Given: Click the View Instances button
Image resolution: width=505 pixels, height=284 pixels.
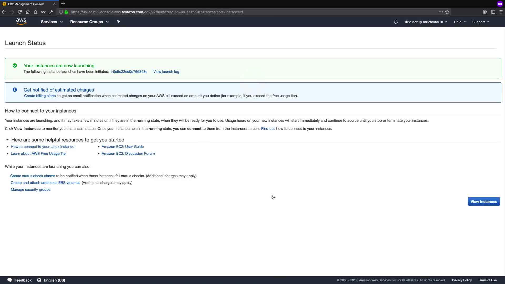Looking at the screenshot, I should click(x=483, y=201).
